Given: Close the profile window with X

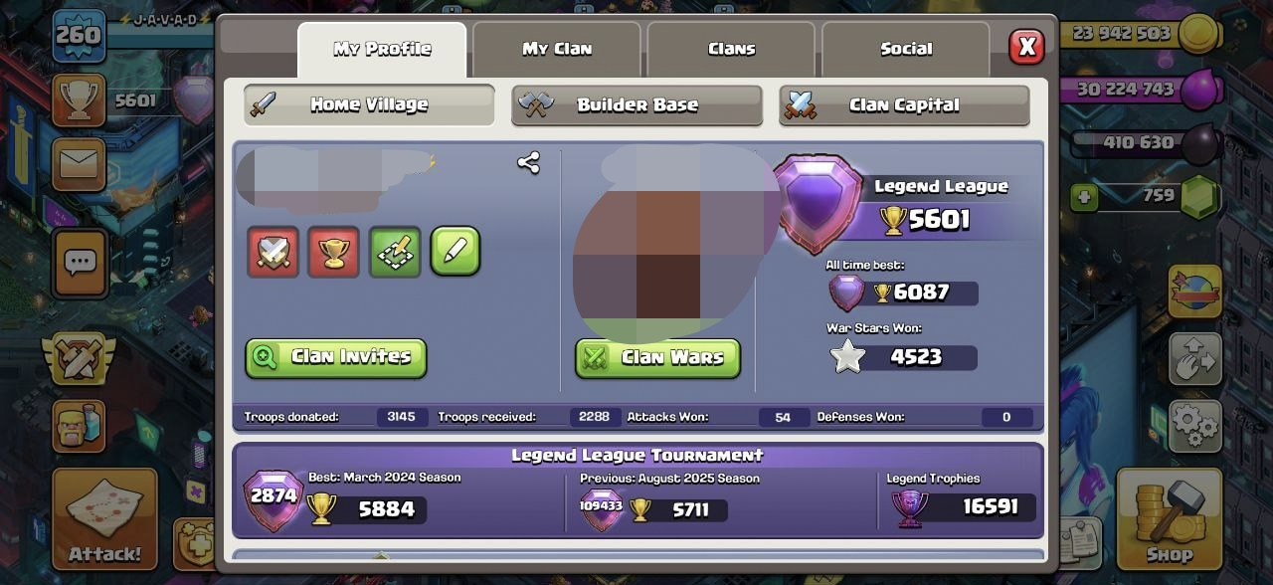Looking at the screenshot, I should point(1027,47).
